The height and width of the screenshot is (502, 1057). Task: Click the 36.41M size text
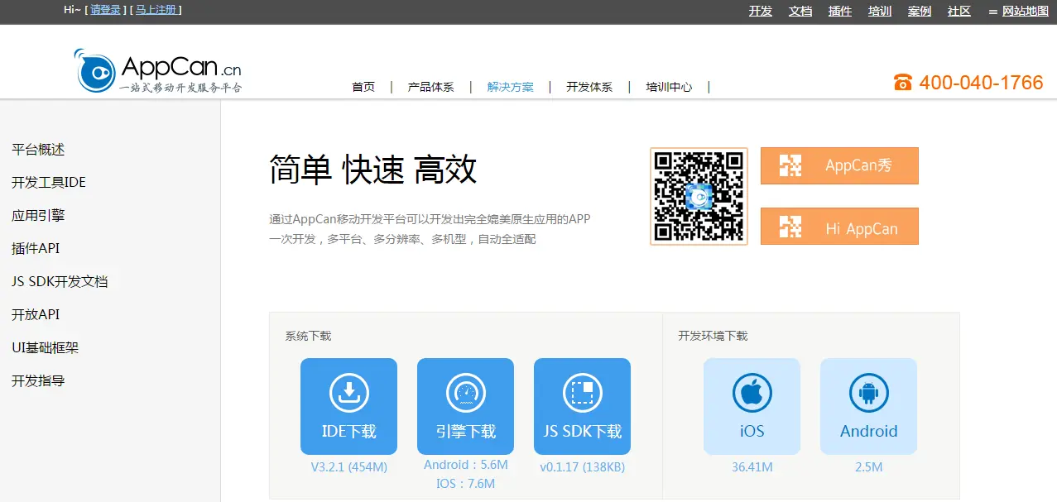[752, 467]
